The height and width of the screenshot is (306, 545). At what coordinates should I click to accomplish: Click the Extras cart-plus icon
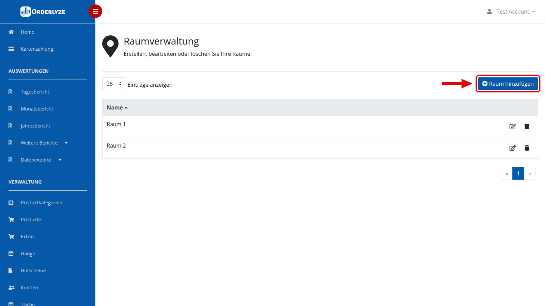pos(11,237)
